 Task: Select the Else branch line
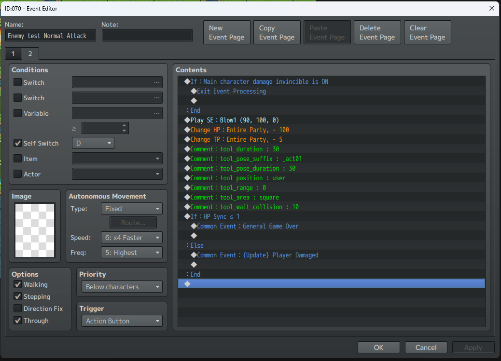coord(331,245)
